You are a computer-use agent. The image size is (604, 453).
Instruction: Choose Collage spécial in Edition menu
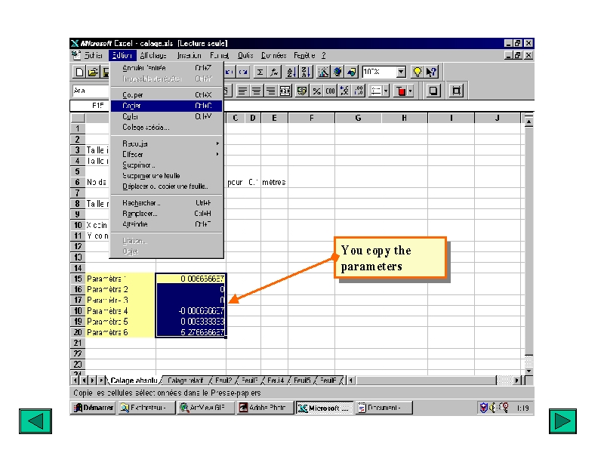pyautogui.click(x=167, y=128)
